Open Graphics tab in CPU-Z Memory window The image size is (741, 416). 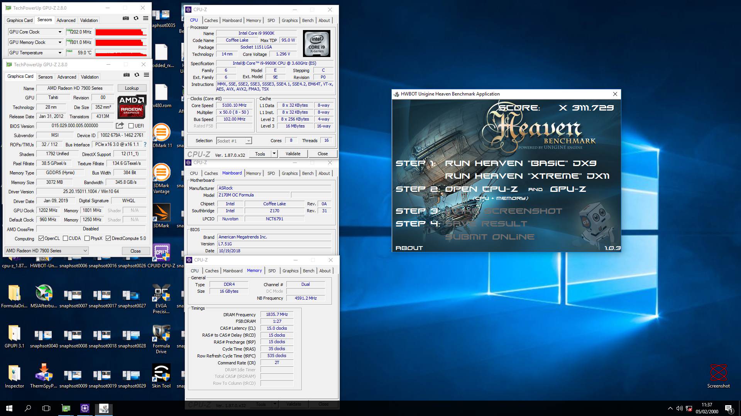click(290, 271)
